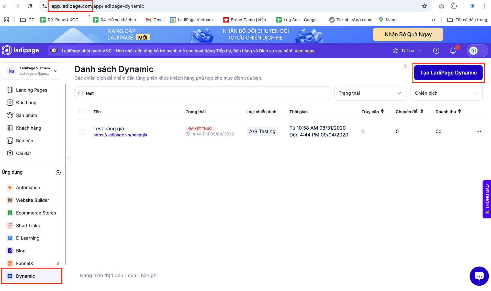Viewport: 491px width, 291px height.
Task: Open camera screenshot extension icon
Action: coord(441,6)
